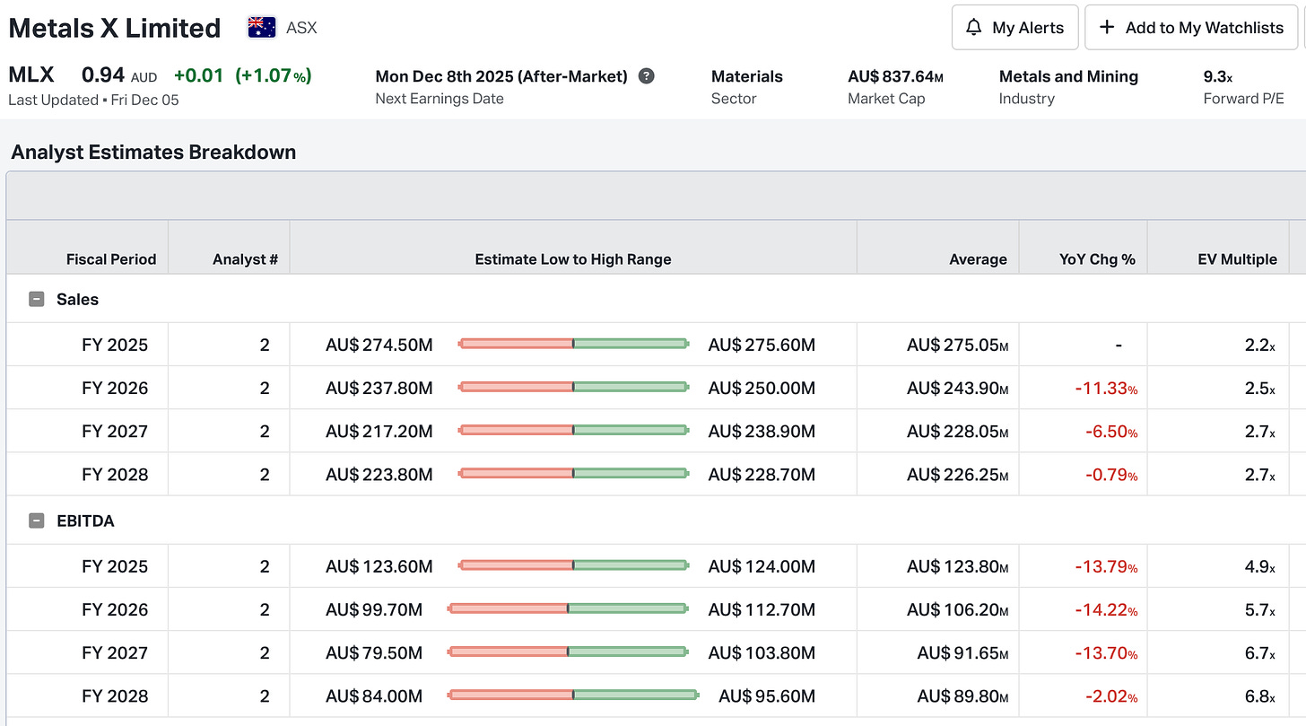Click the Sales FY 2026 estimate range bar
This screenshot has height=726, width=1306.
click(x=573, y=387)
